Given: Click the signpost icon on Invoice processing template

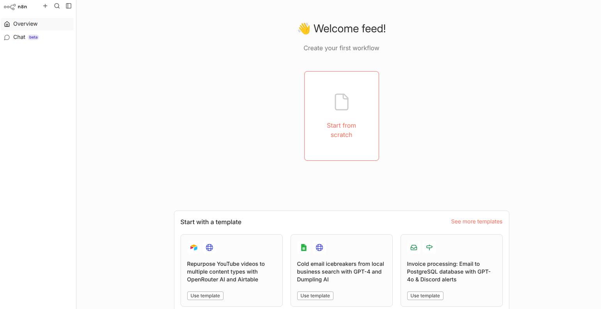Looking at the screenshot, I should (x=429, y=248).
